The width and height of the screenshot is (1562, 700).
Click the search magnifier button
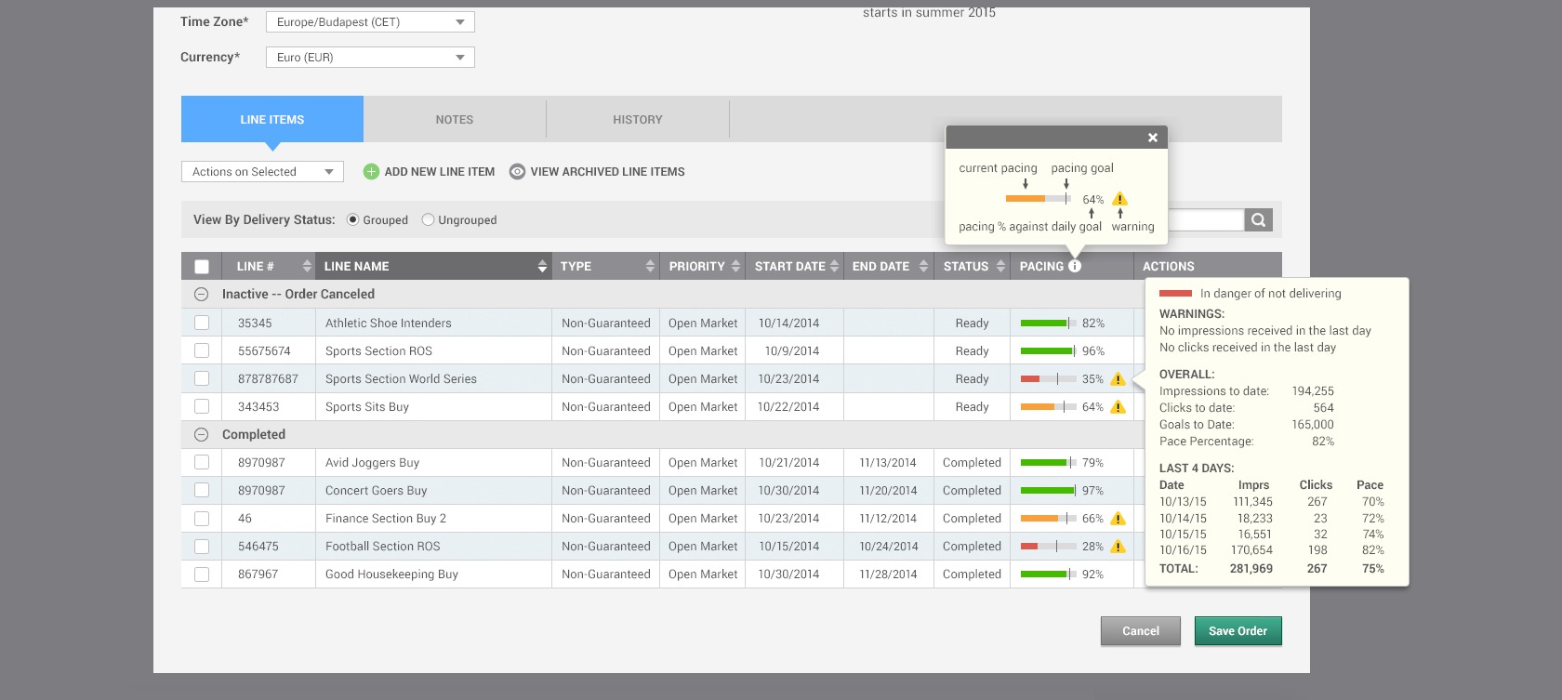pos(1258,220)
